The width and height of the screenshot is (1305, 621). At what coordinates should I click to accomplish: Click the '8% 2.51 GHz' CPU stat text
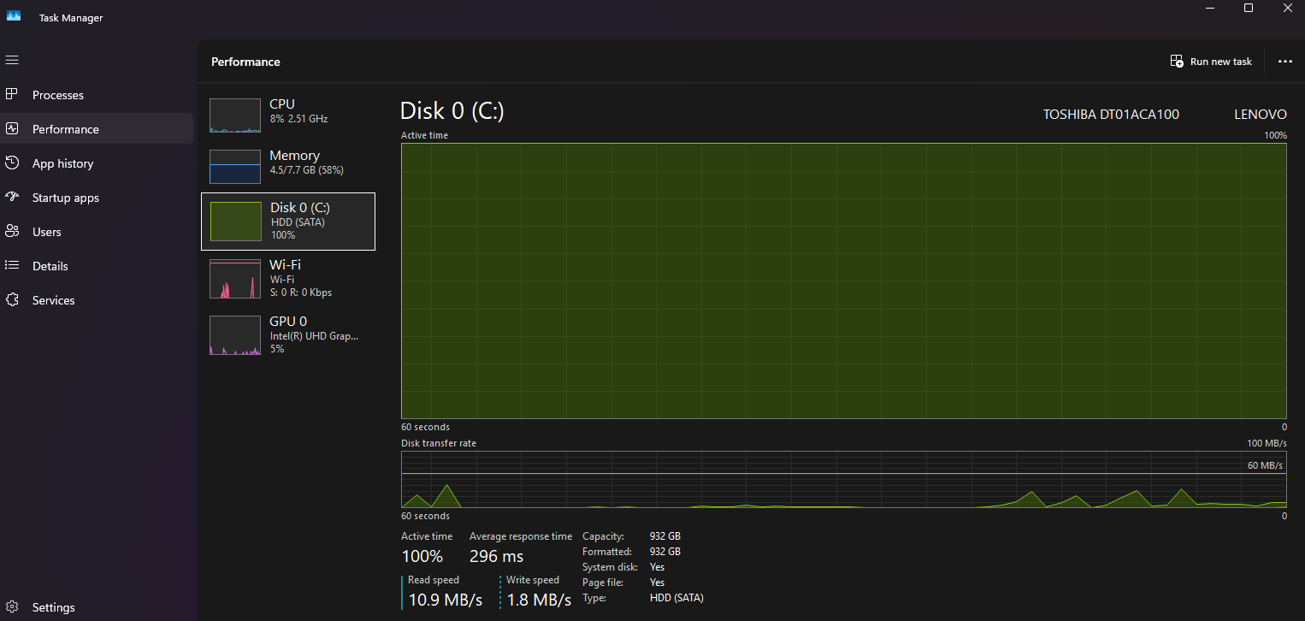tap(298, 119)
